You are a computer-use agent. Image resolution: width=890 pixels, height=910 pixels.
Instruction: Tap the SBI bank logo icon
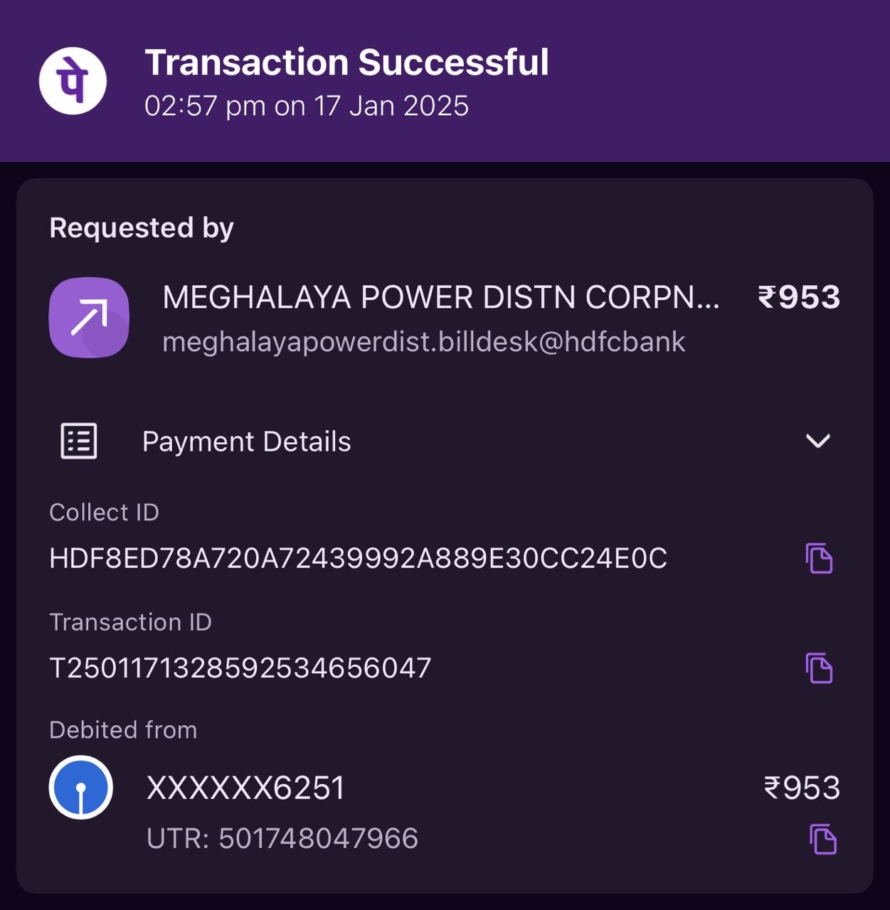pos(81,787)
